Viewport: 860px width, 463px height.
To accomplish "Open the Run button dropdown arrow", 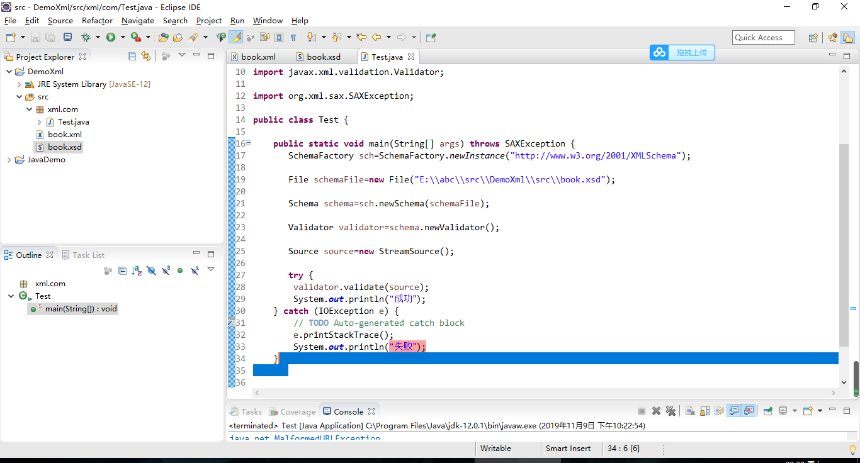I will (x=123, y=38).
